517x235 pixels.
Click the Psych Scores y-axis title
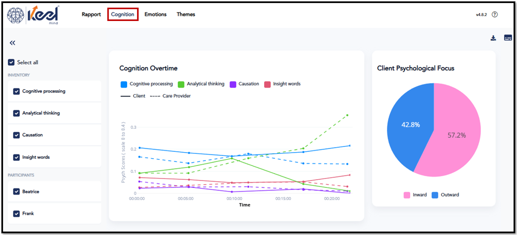pos(123,153)
